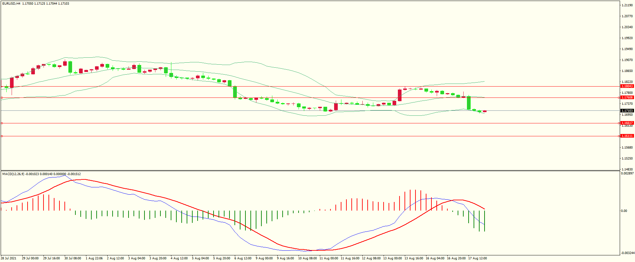Click the large green candle on 17 Aug

[469, 103]
